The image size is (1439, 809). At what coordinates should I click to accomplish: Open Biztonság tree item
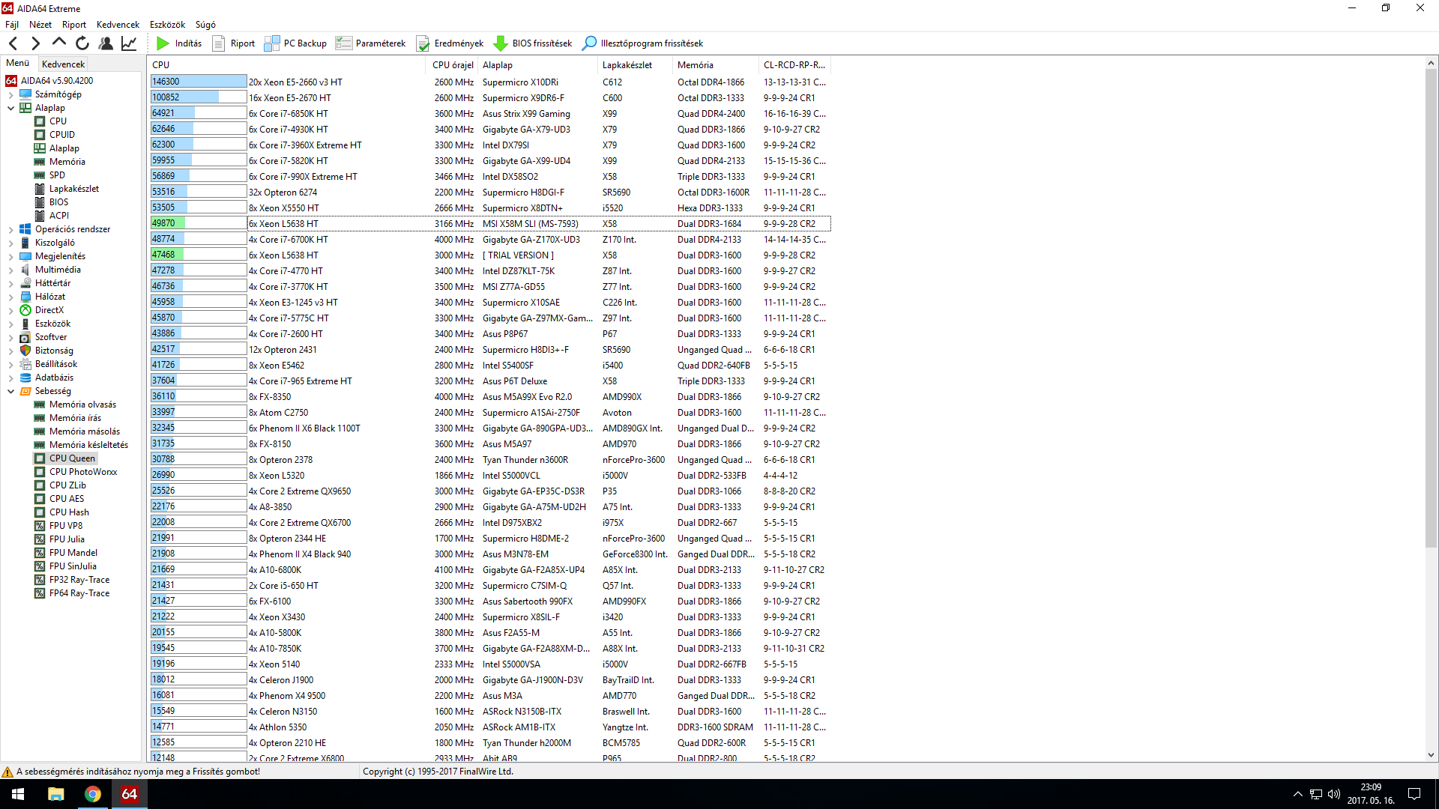pos(54,351)
